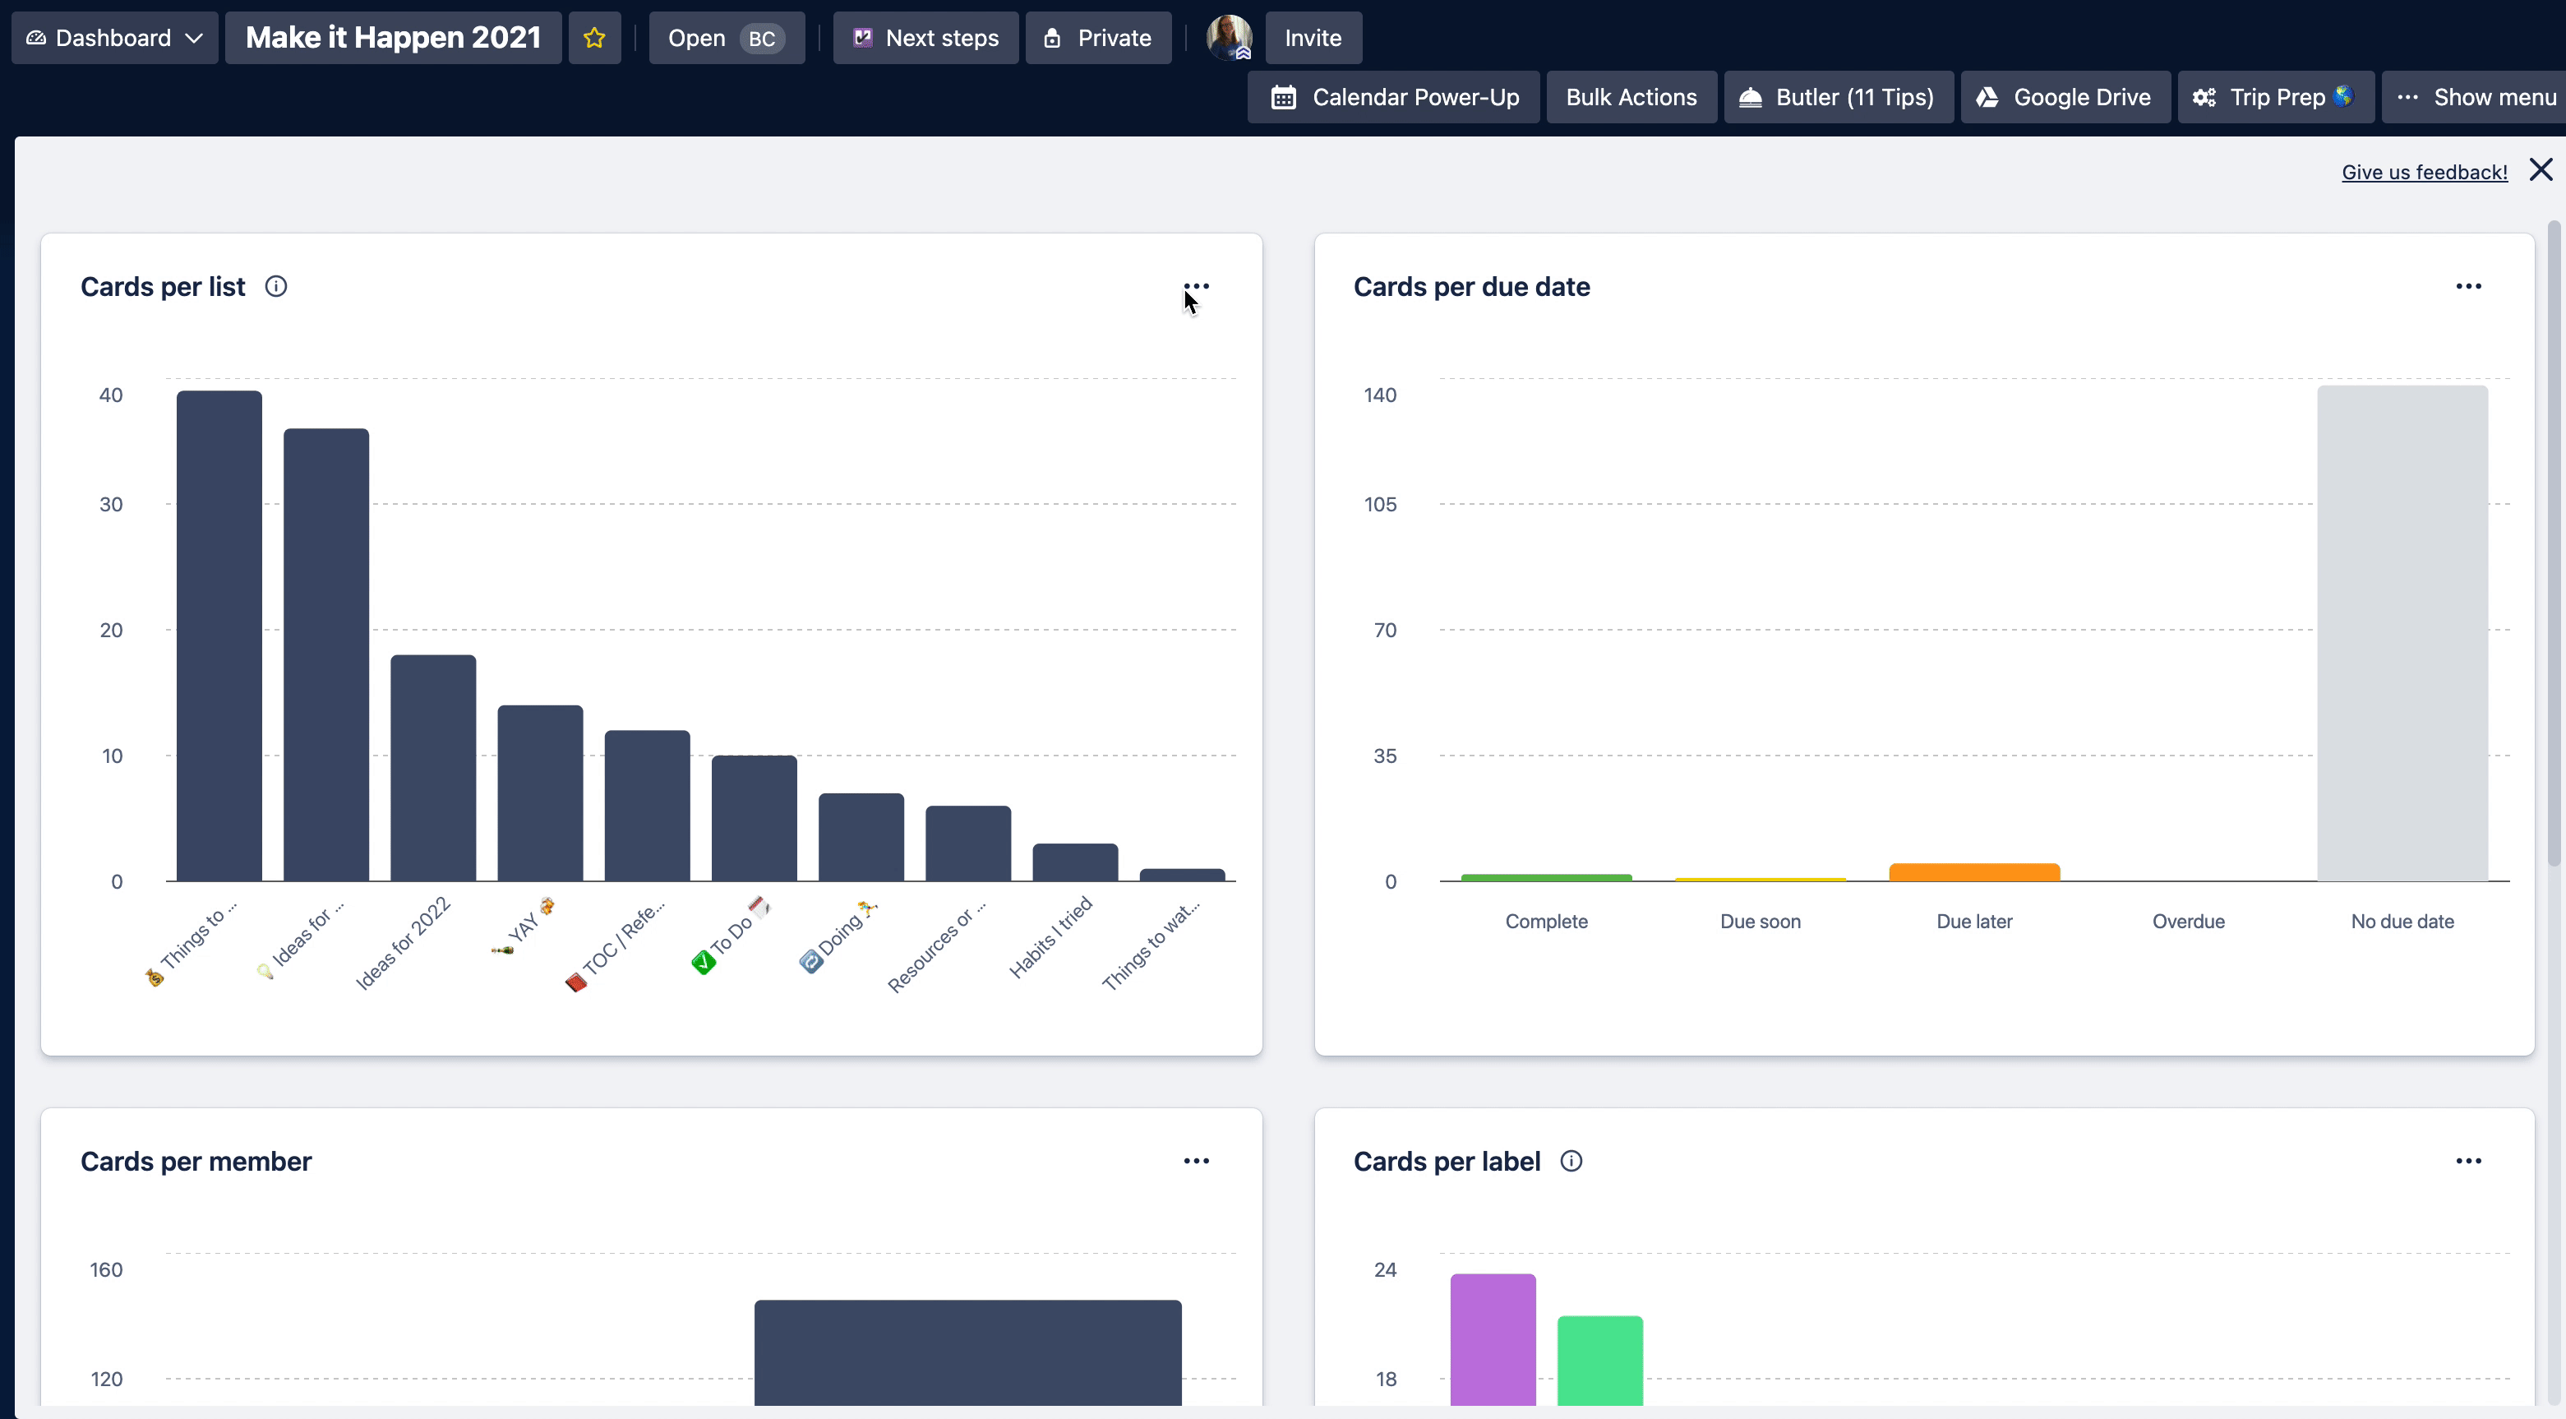Click the Google Drive triangle icon

1987,97
